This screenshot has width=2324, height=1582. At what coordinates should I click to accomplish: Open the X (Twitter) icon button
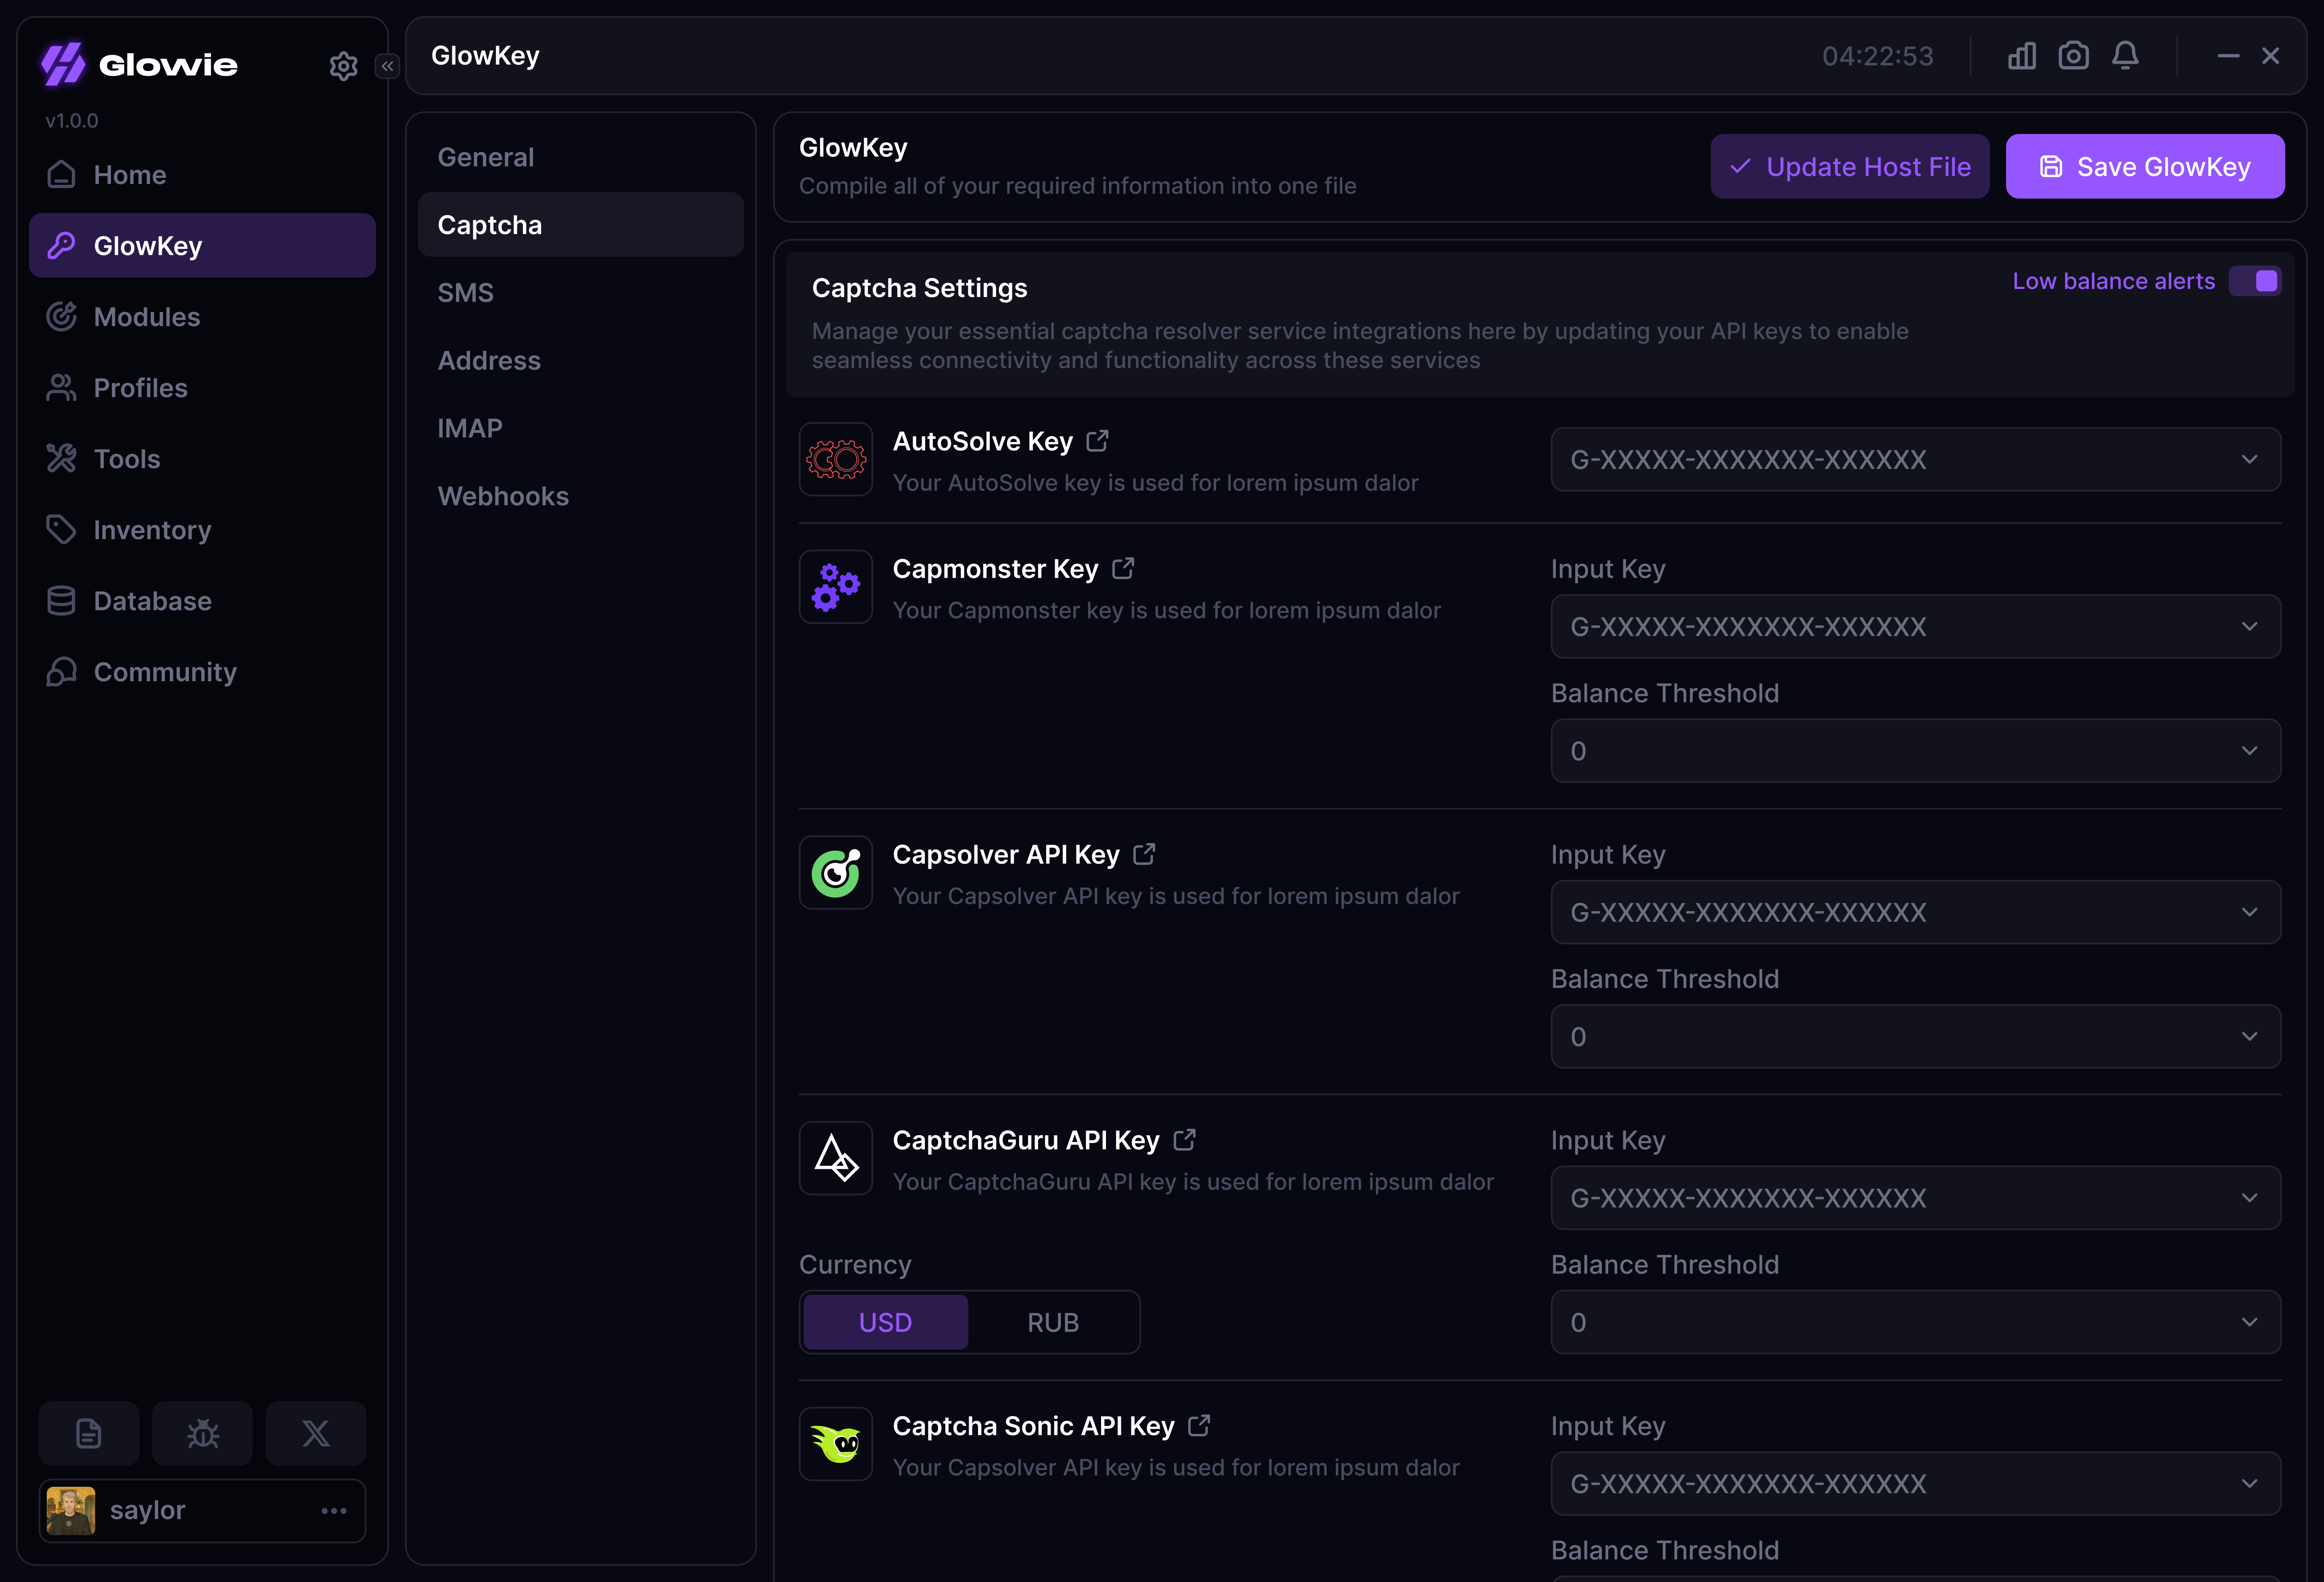[x=316, y=1433]
